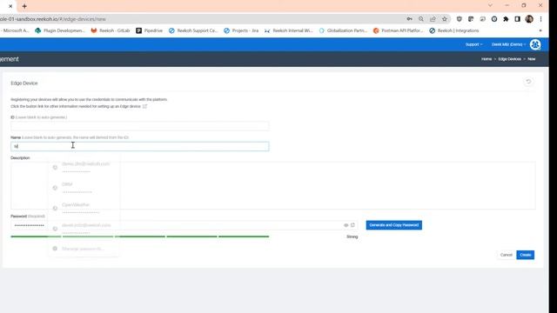Open the Reekoh - GitLab bookmark
The image size is (557, 313).
[x=111, y=31]
